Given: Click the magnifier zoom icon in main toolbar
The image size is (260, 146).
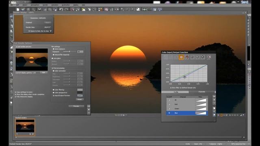Looking at the screenshot, I should click(x=122, y=9).
